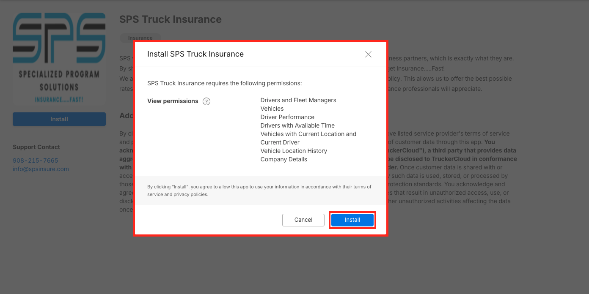Click the "Support Contact" heading
589x294 pixels.
[x=36, y=147]
